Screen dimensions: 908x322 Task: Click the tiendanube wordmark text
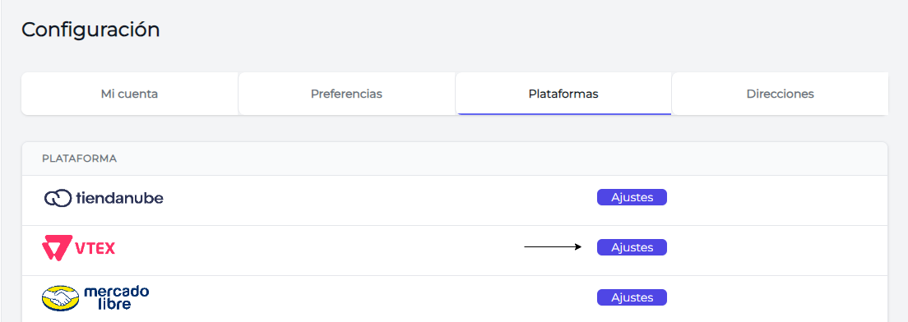tap(119, 198)
